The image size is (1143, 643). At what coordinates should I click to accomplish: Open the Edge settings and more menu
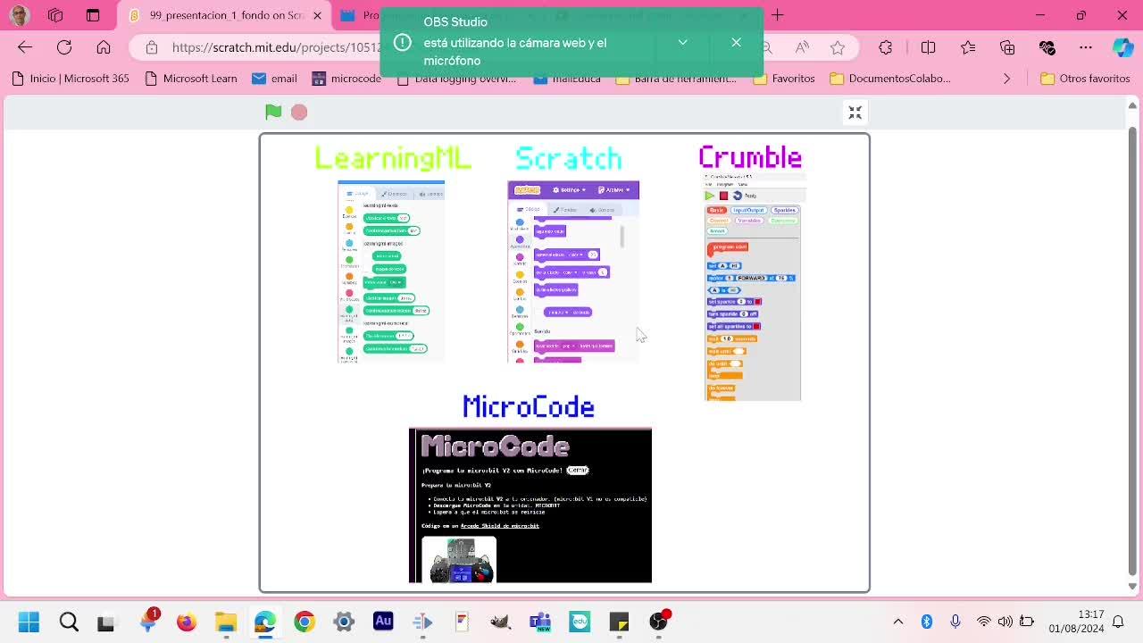click(x=1086, y=47)
